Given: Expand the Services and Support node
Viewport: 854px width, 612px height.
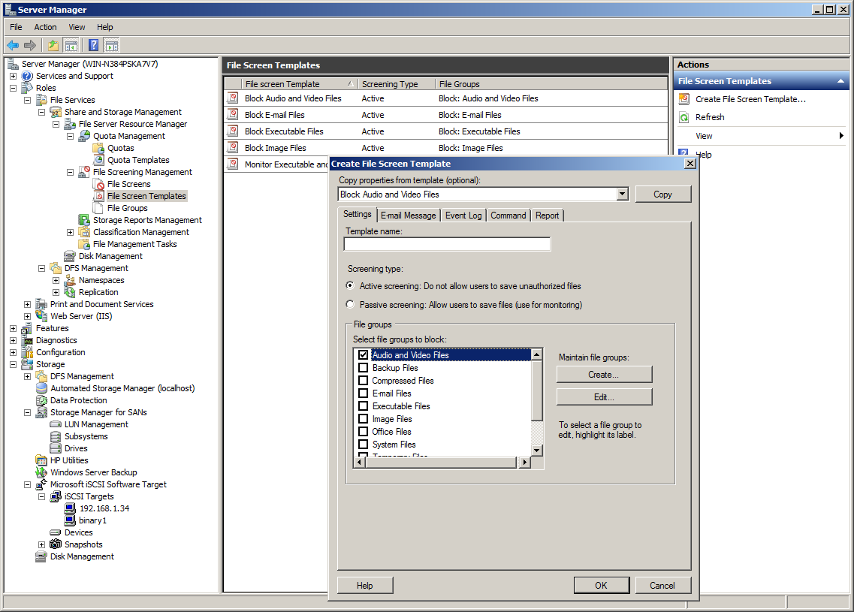Looking at the screenshot, I should coord(13,76).
